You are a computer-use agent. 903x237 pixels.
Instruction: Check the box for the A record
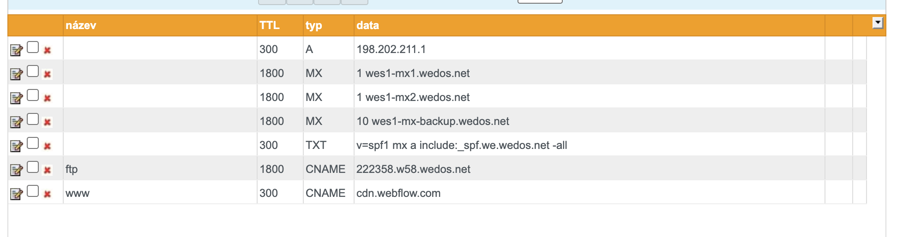click(33, 47)
